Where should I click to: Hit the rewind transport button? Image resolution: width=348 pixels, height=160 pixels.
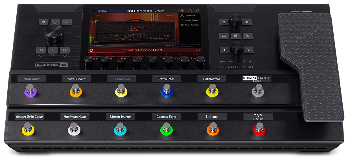click(41, 50)
